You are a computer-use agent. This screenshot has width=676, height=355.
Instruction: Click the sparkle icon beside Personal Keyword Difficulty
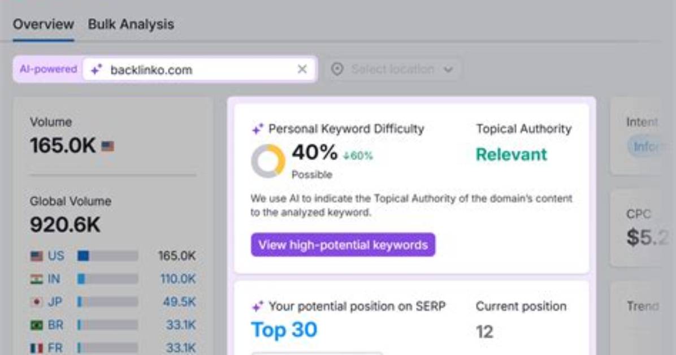point(257,129)
